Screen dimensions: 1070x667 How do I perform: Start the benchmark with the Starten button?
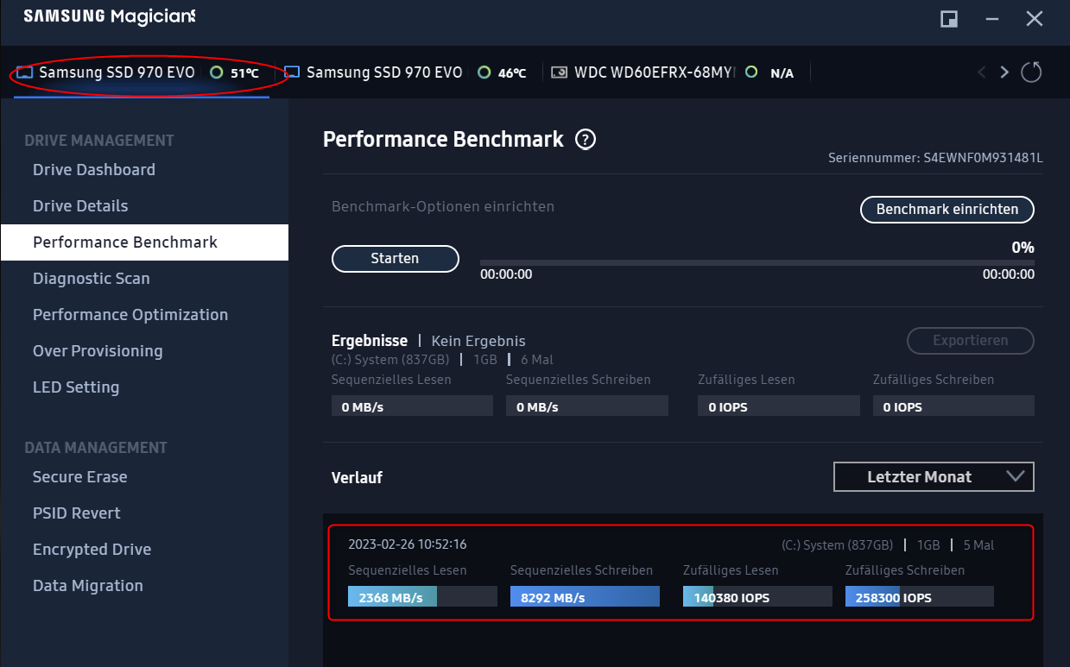pyautogui.click(x=395, y=258)
